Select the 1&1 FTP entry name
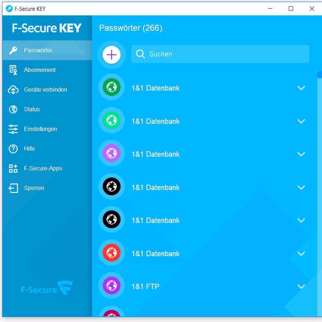This screenshot has width=322, height=322. click(145, 287)
